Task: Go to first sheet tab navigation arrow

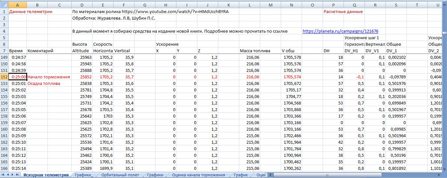Action: click(3, 175)
